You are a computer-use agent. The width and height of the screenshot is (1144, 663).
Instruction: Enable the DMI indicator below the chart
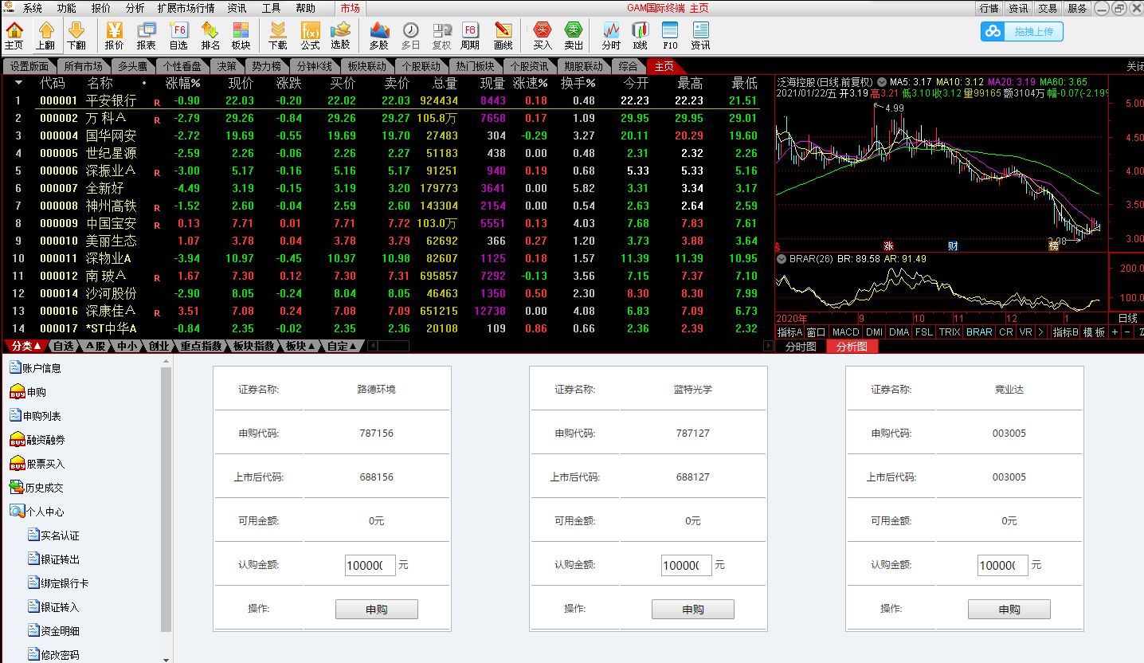(x=874, y=332)
